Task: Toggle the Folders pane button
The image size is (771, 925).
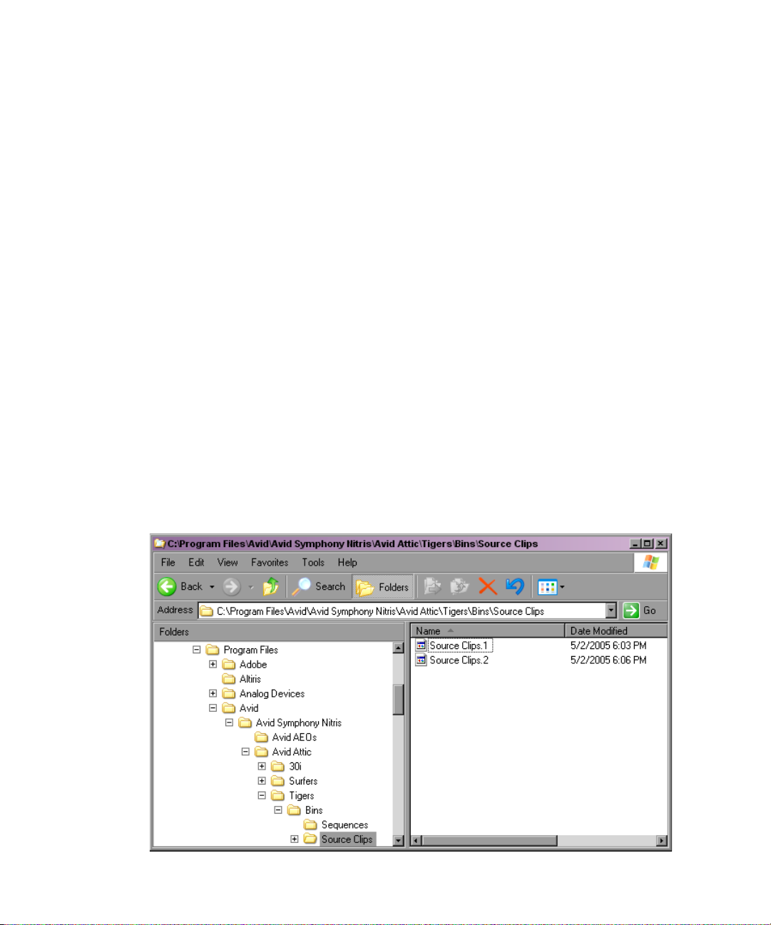Action: click(383, 587)
